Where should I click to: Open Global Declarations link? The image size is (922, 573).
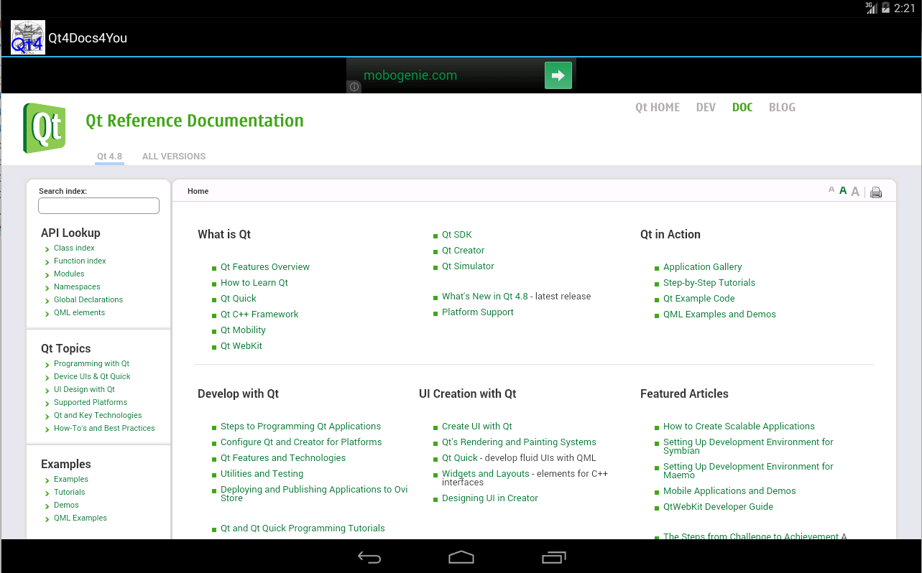click(x=88, y=299)
